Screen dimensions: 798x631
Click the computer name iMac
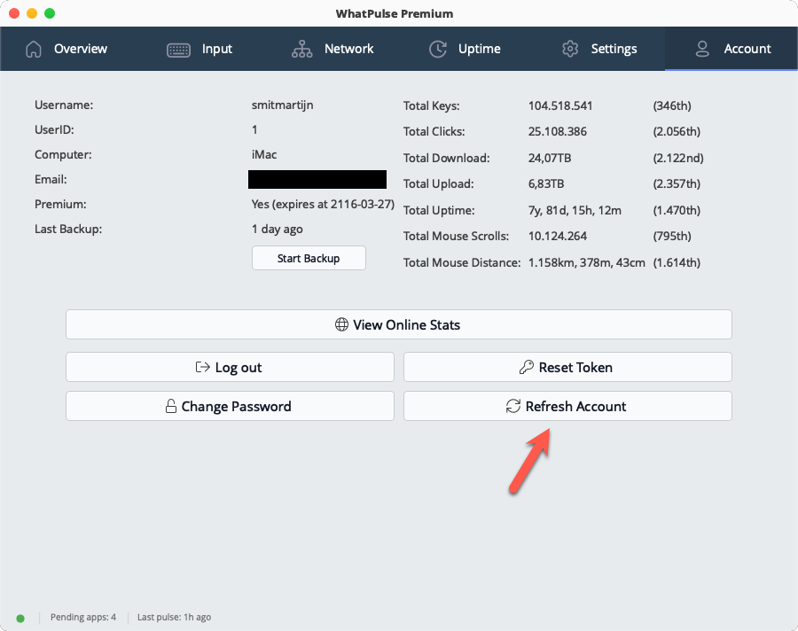pyautogui.click(x=264, y=155)
